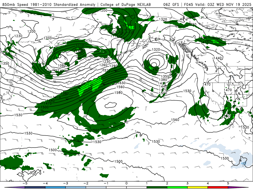The width and height of the screenshot is (253, 189).
Task: Click the '1110' contour label
Action: pos(80,46)
